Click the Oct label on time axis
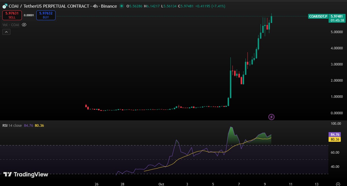 click(161, 184)
